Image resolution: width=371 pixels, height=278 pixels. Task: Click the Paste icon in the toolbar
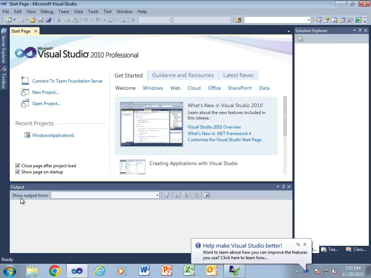coord(75,20)
